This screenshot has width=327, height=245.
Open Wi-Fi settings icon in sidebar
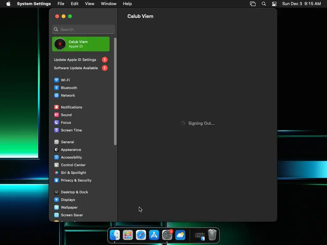click(x=56, y=80)
